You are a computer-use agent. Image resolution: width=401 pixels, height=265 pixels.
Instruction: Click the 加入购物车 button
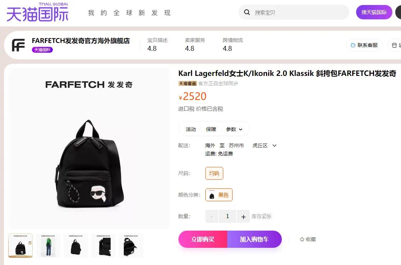255,239
